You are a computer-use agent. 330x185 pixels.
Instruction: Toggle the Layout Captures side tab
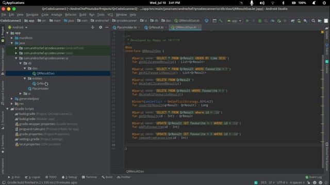[3, 93]
